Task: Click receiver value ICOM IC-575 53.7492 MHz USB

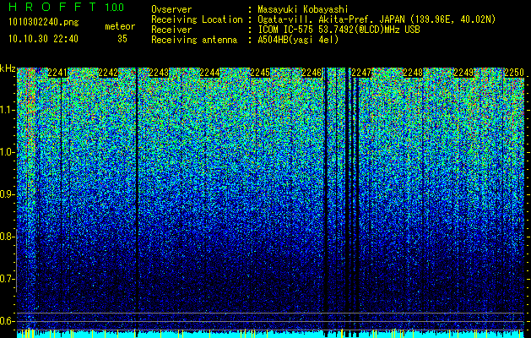Action: pos(339,30)
